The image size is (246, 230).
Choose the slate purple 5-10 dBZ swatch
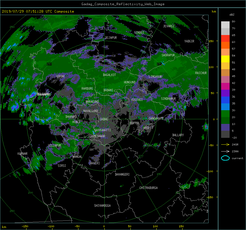click(x=225, y=127)
